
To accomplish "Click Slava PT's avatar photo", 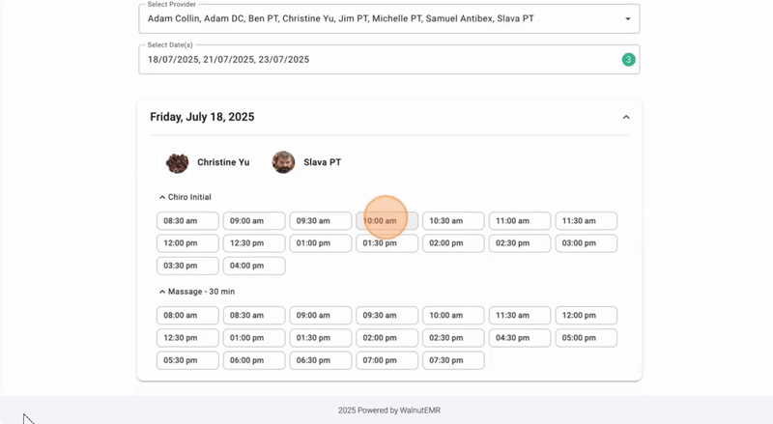I will 283,162.
